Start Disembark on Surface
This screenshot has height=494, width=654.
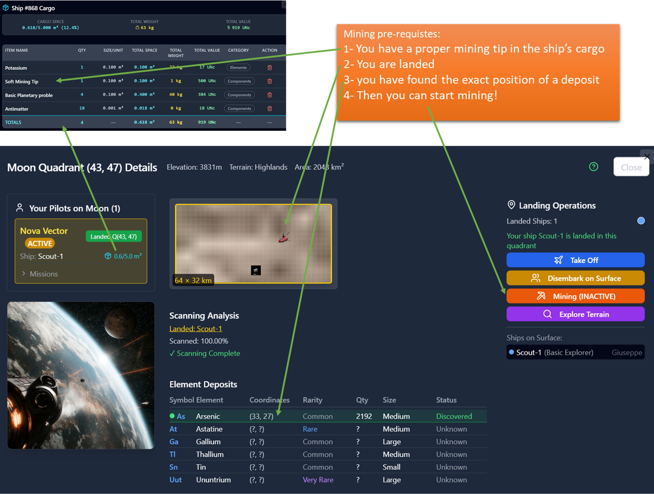[x=575, y=278]
